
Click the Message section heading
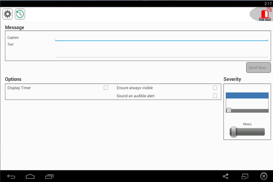15,27
